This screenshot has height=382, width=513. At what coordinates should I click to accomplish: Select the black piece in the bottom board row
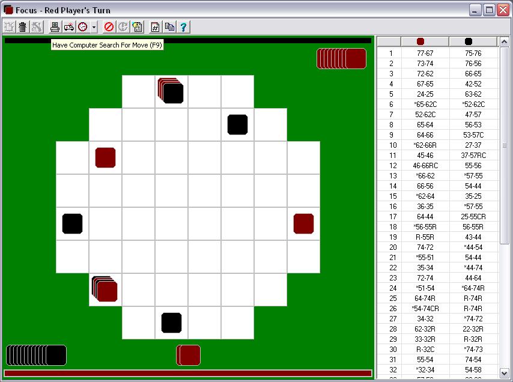pyautogui.click(x=171, y=323)
